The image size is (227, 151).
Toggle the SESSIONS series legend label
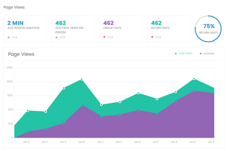pos(209,53)
